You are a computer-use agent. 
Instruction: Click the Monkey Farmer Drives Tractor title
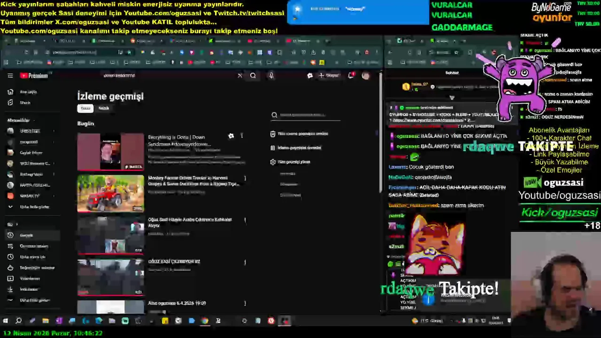pyautogui.click(x=193, y=181)
